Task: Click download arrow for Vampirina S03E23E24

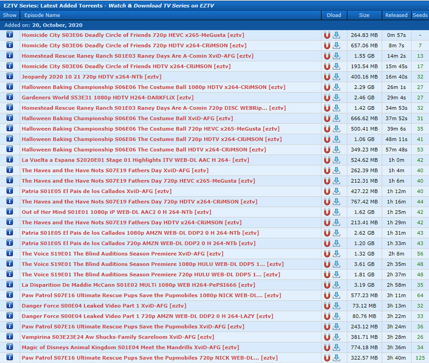Action: click(337, 337)
